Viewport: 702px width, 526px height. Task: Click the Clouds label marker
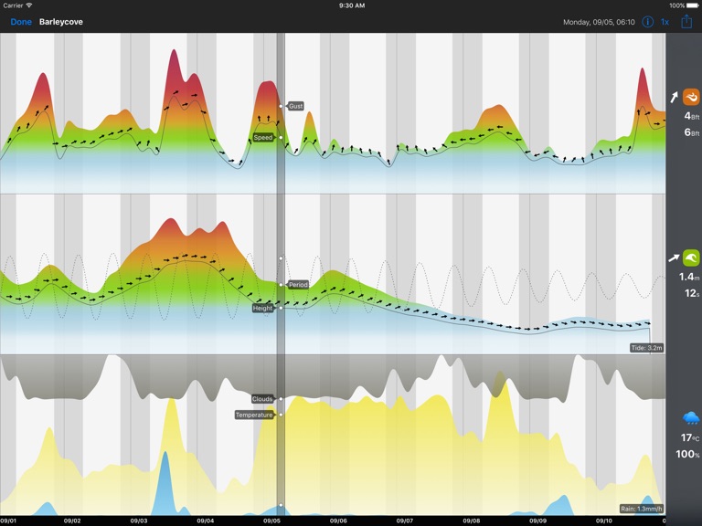click(x=262, y=398)
